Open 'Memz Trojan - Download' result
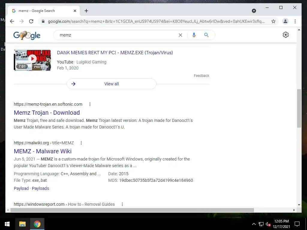 (x=47, y=113)
